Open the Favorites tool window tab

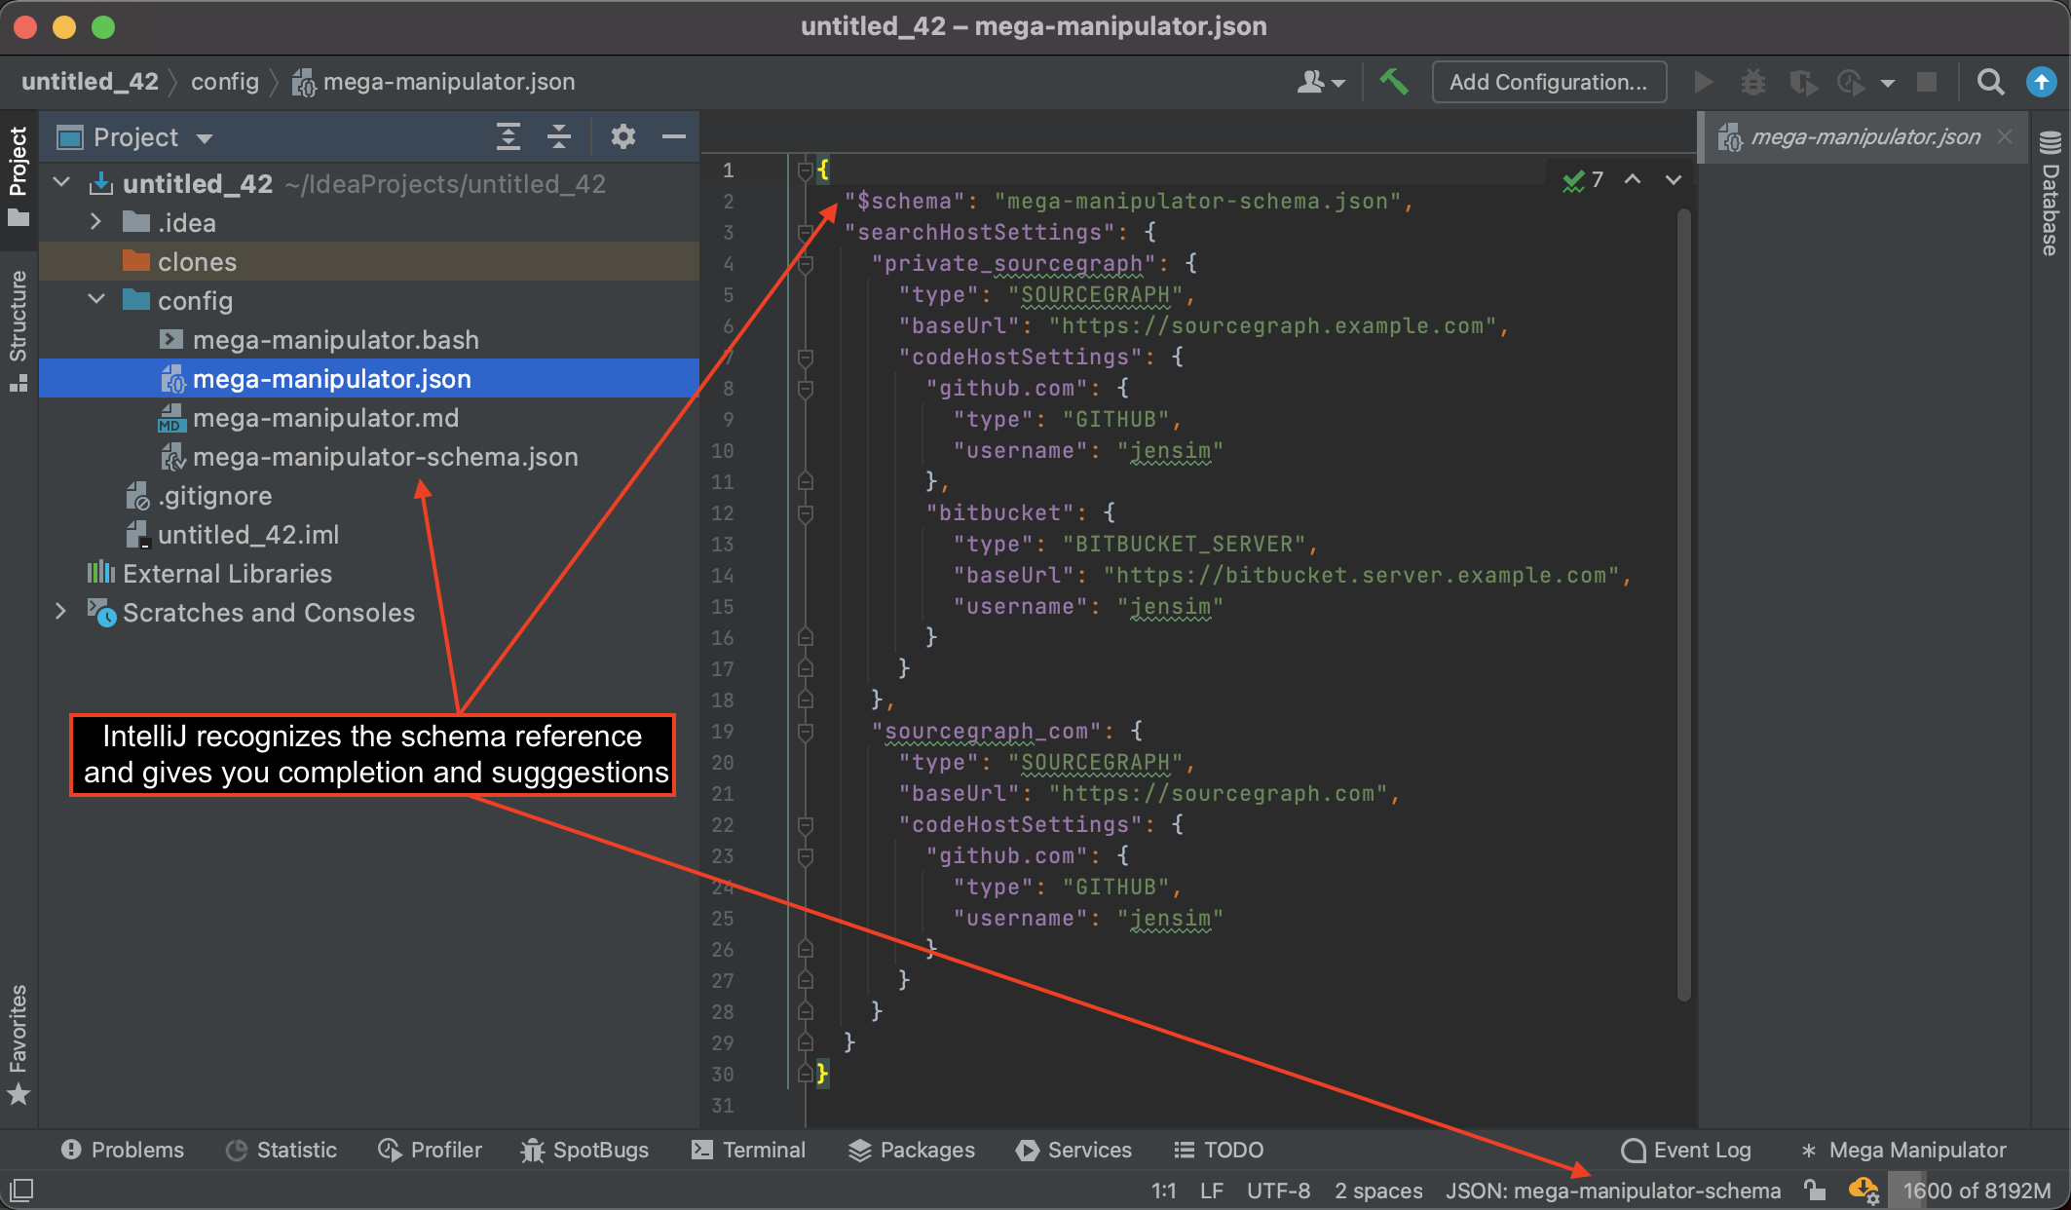[x=19, y=1044]
